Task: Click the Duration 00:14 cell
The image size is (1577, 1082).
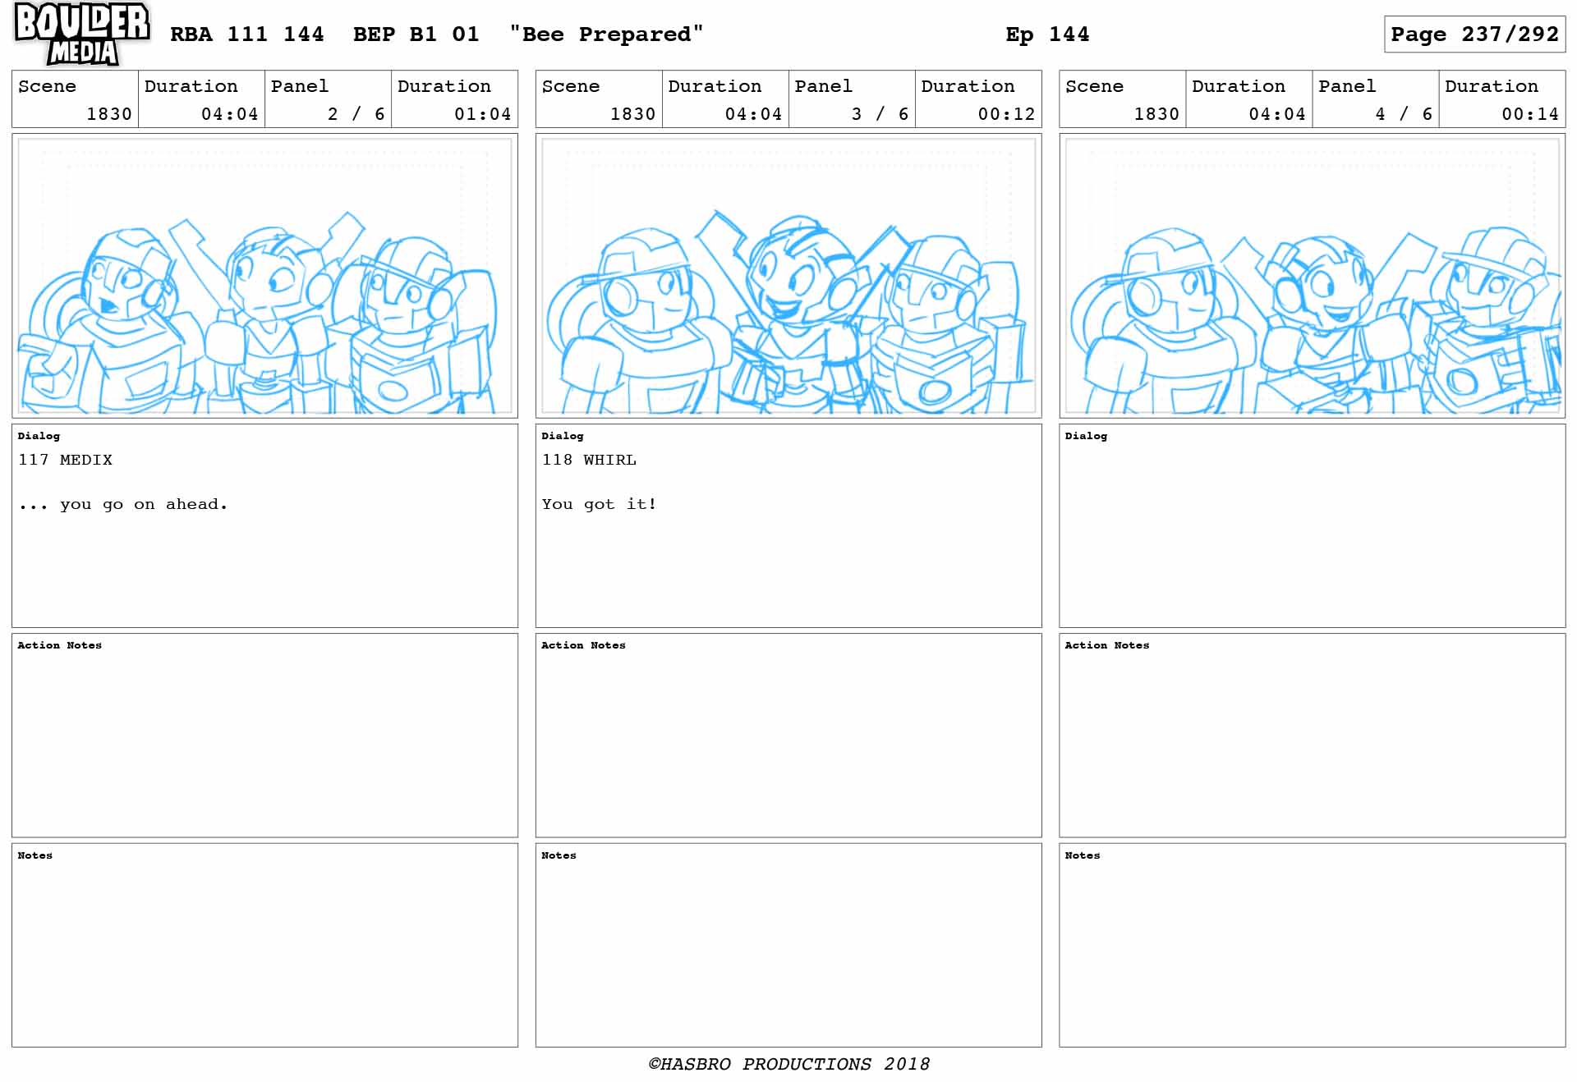Action: [1501, 99]
